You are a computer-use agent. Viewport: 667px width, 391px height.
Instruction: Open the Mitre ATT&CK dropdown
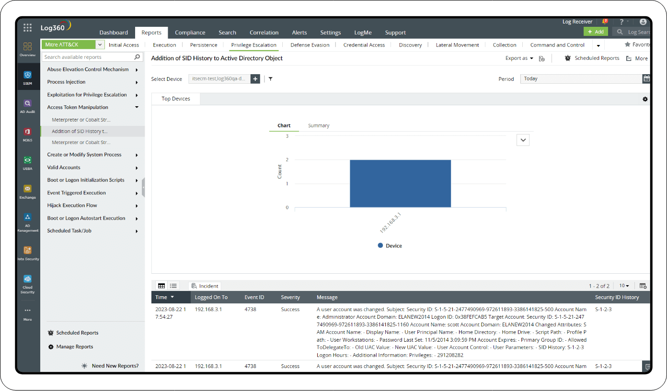click(x=100, y=45)
